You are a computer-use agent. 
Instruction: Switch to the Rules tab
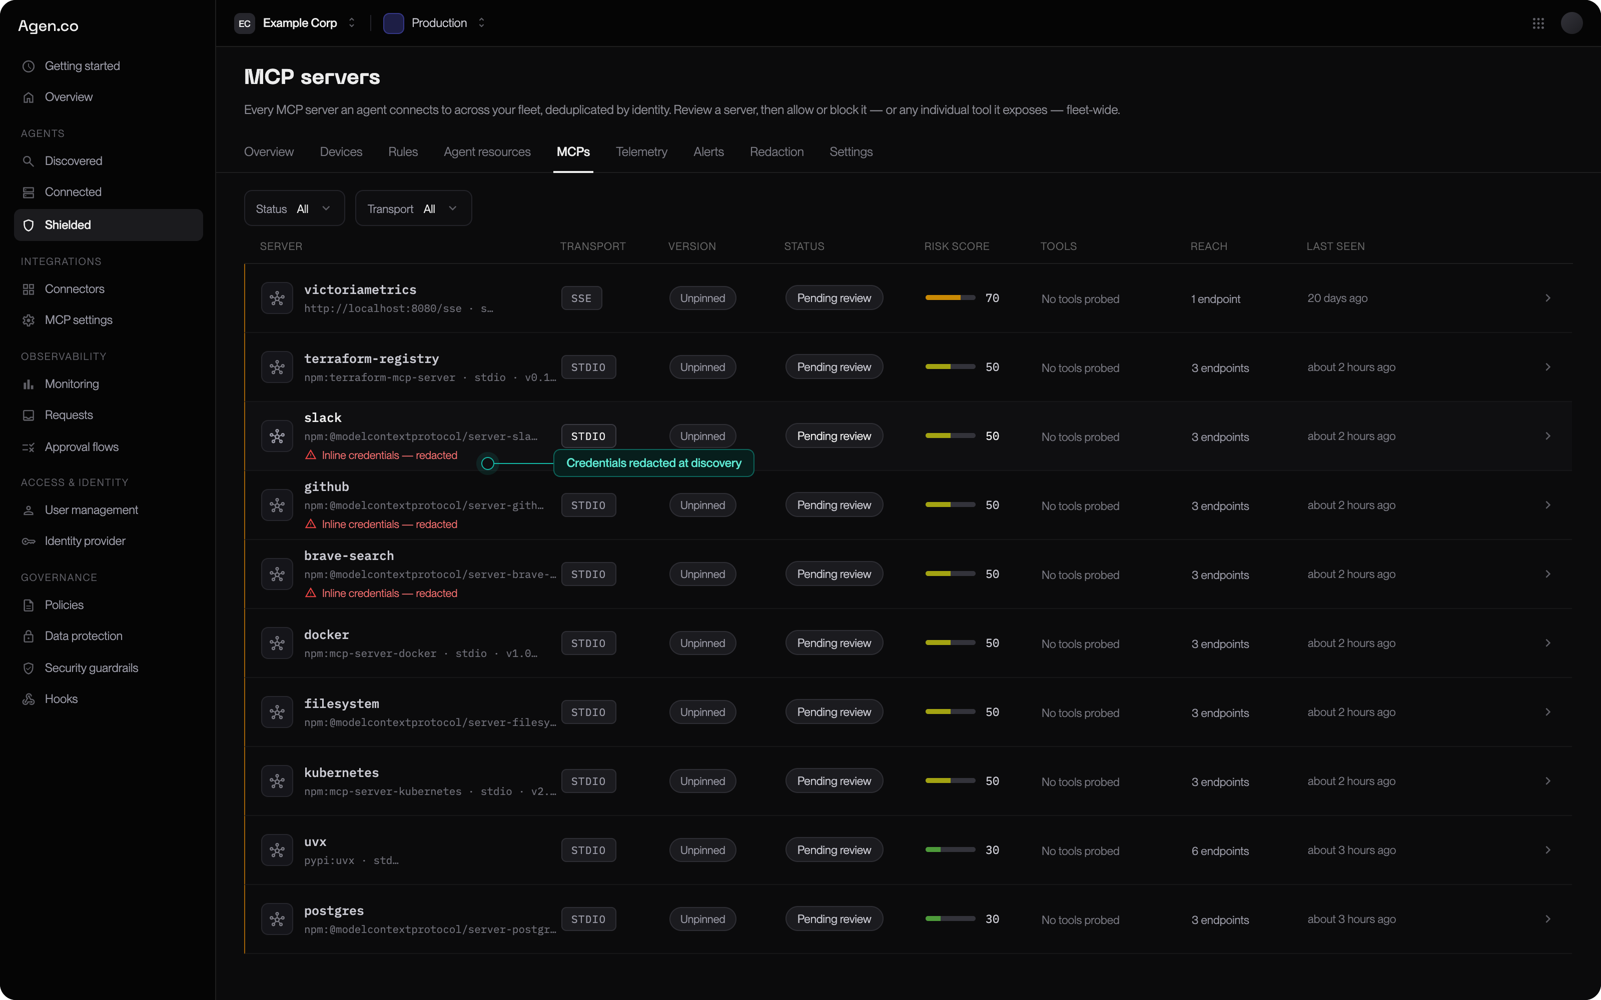[403, 152]
